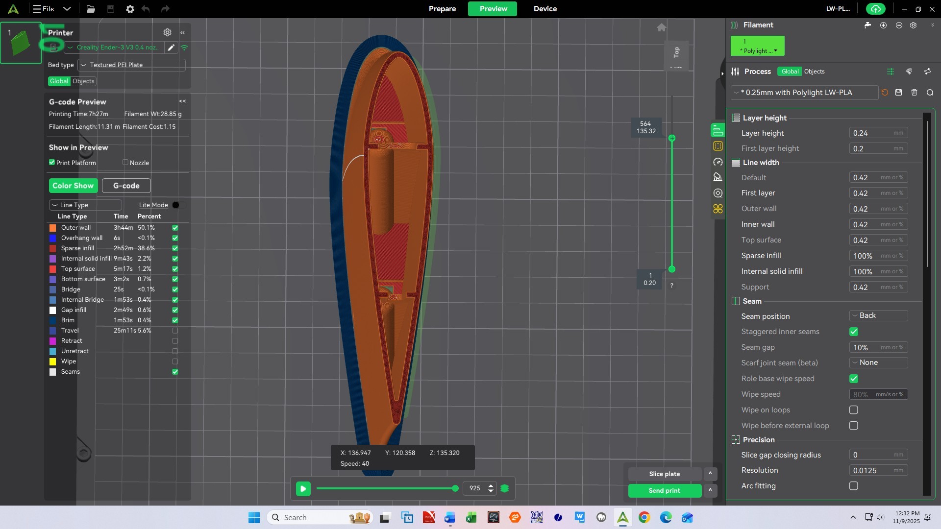Switch to the Prepare tab
The height and width of the screenshot is (529, 941).
point(442,9)
